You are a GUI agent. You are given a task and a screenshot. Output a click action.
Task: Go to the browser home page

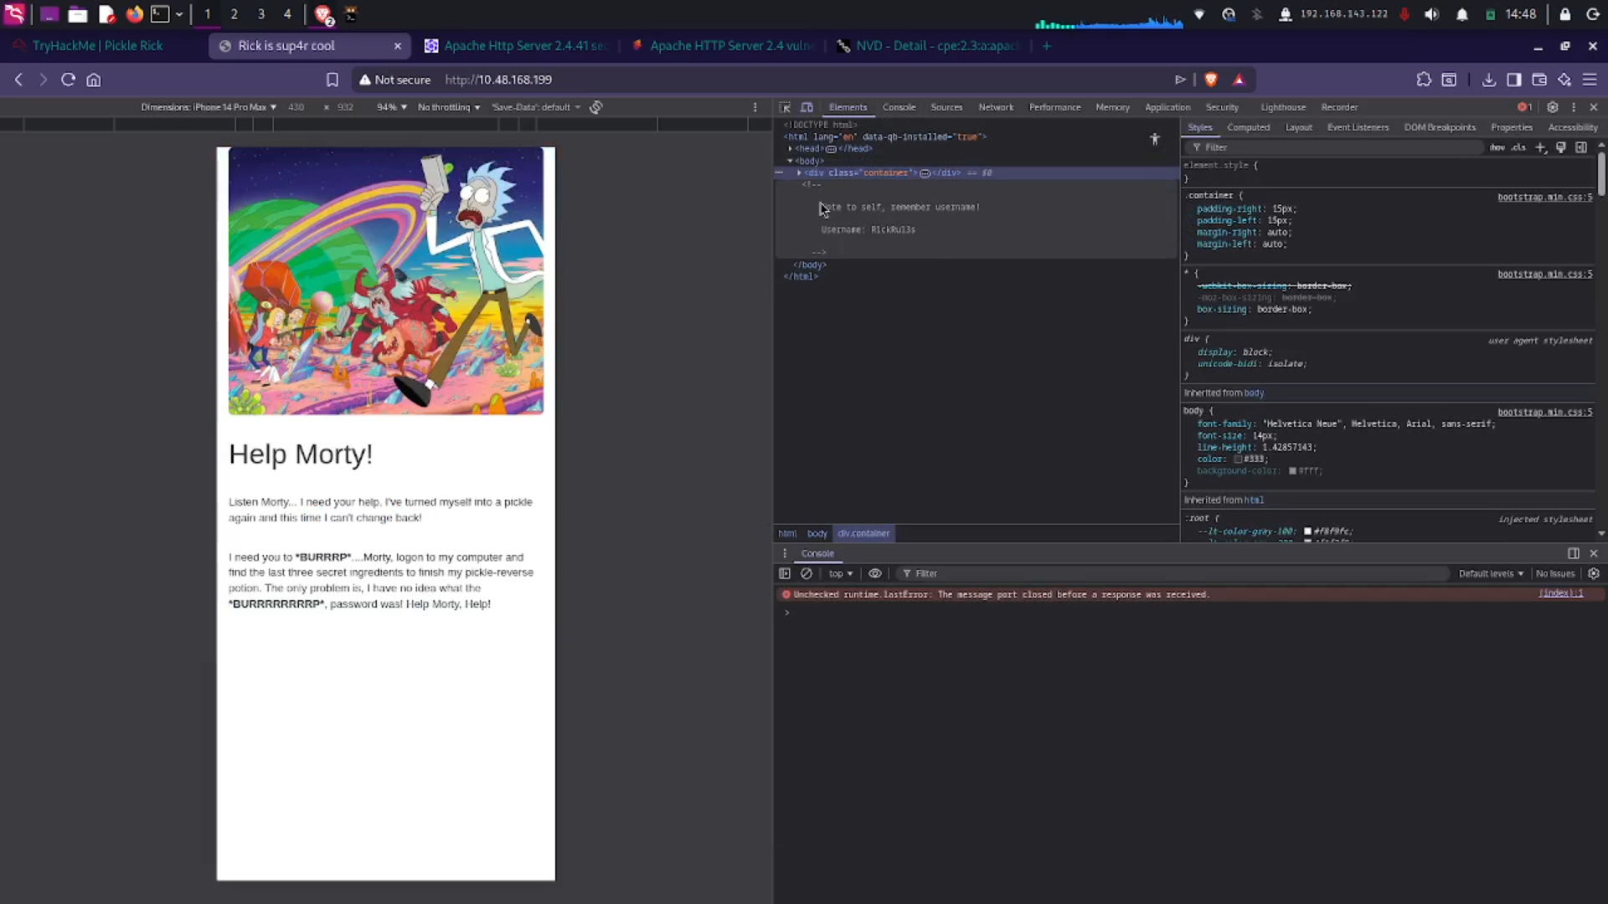pos(94,80)
